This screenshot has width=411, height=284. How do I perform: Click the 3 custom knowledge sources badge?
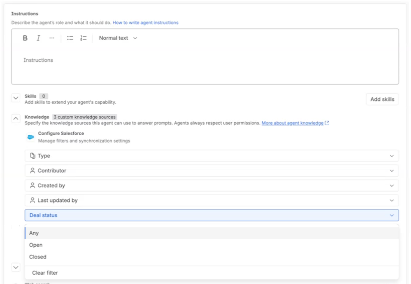click(84, 117)
